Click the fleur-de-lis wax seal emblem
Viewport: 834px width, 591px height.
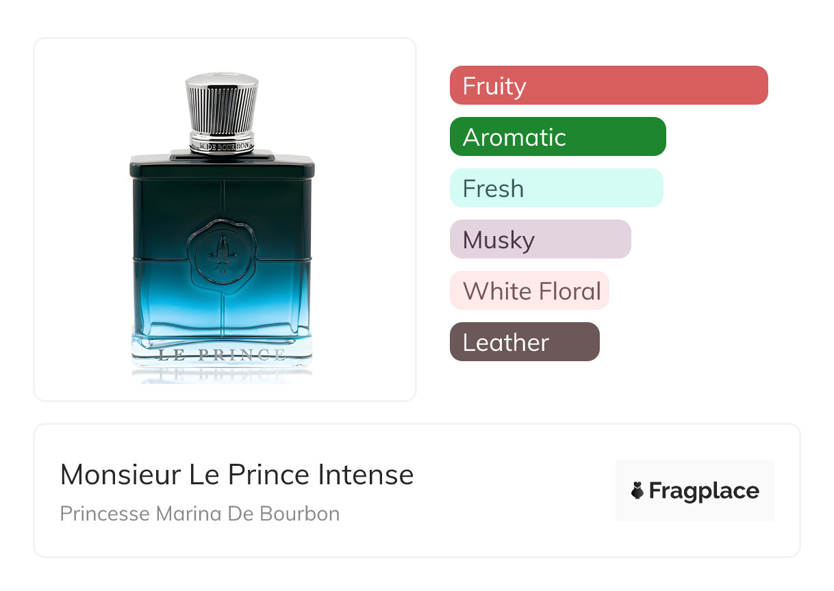pyautogui.click(x=222, y=256)
